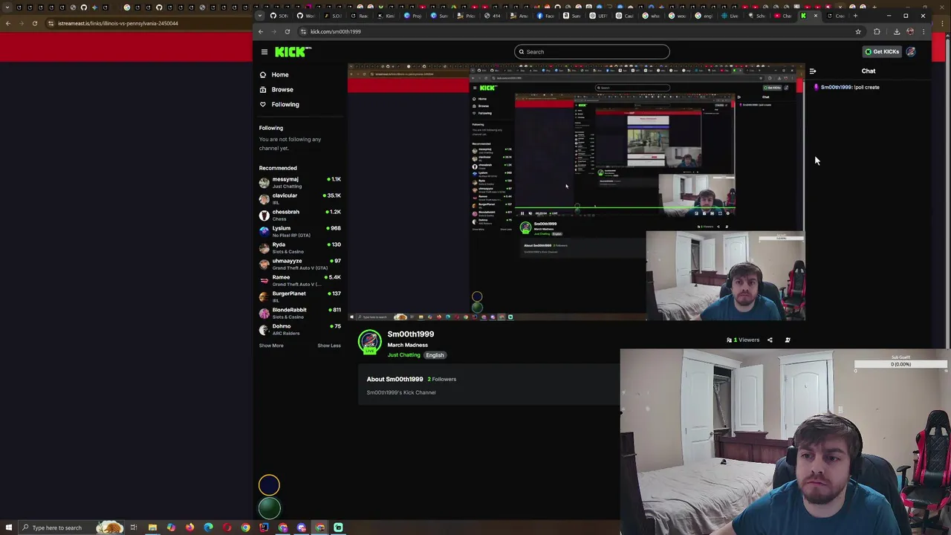The width and height of the screenshot is (951, 535).
Task: Open the profile avatar menu
Action: (911, 51)
